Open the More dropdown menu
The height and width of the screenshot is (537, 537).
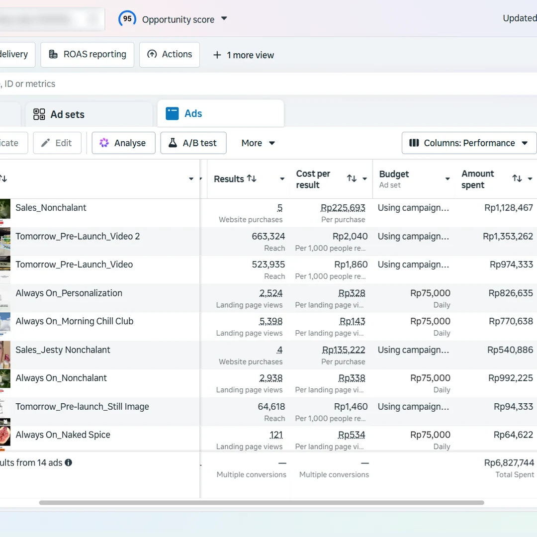258,143
